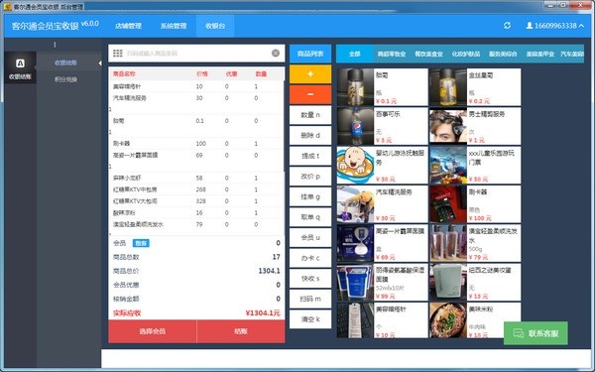Focus the barcode input field
Screen dimensions: 595x372
pos(196,54)
